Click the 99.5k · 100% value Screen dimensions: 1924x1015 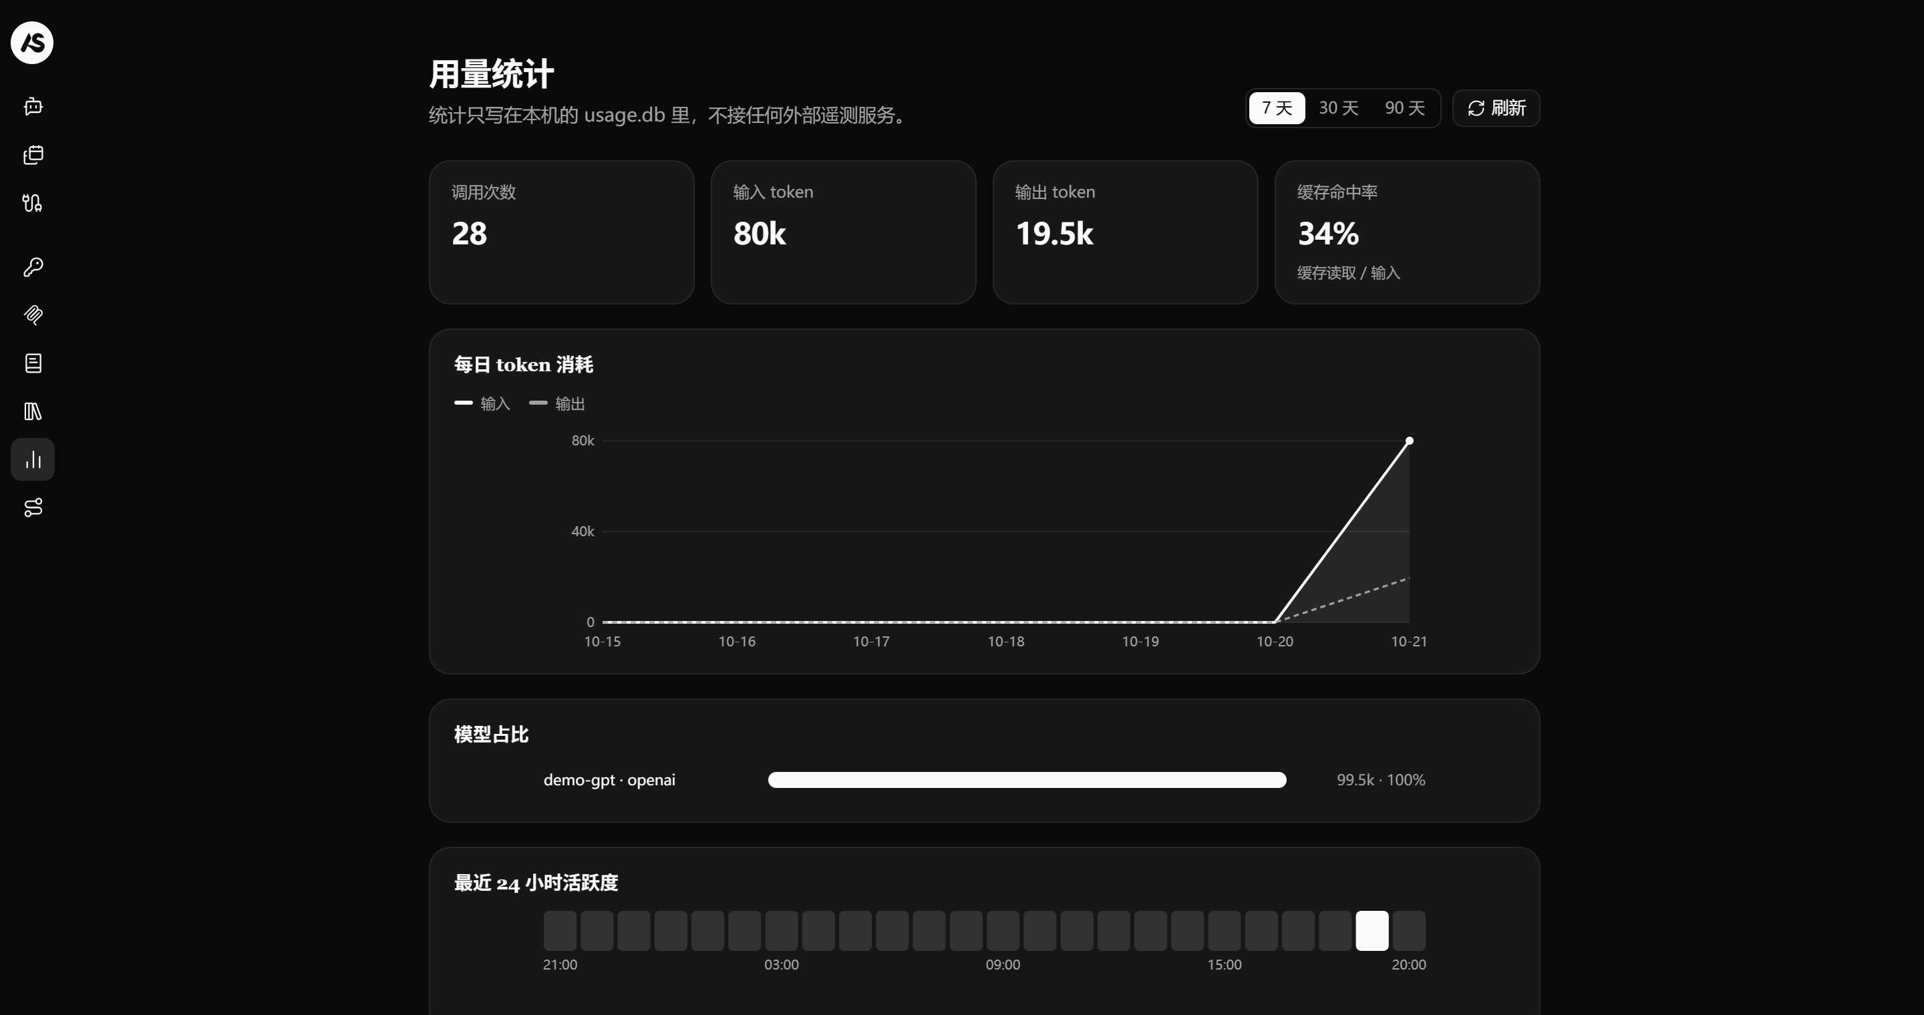(x=1381, y=780)
